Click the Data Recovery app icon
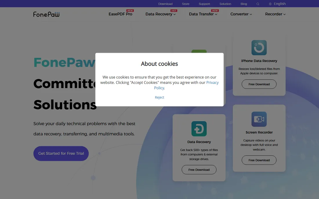This screenshot has height=199, width=319. click(x=199, y=129)
